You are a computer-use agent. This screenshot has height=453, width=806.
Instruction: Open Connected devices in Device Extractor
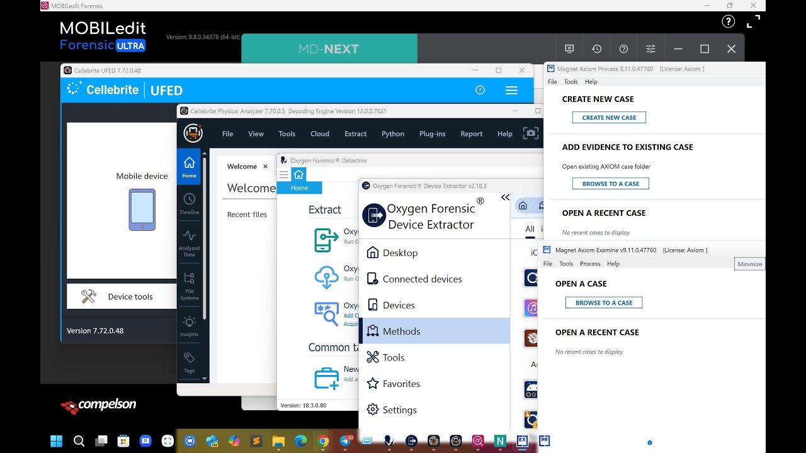[x=434, y=279]
